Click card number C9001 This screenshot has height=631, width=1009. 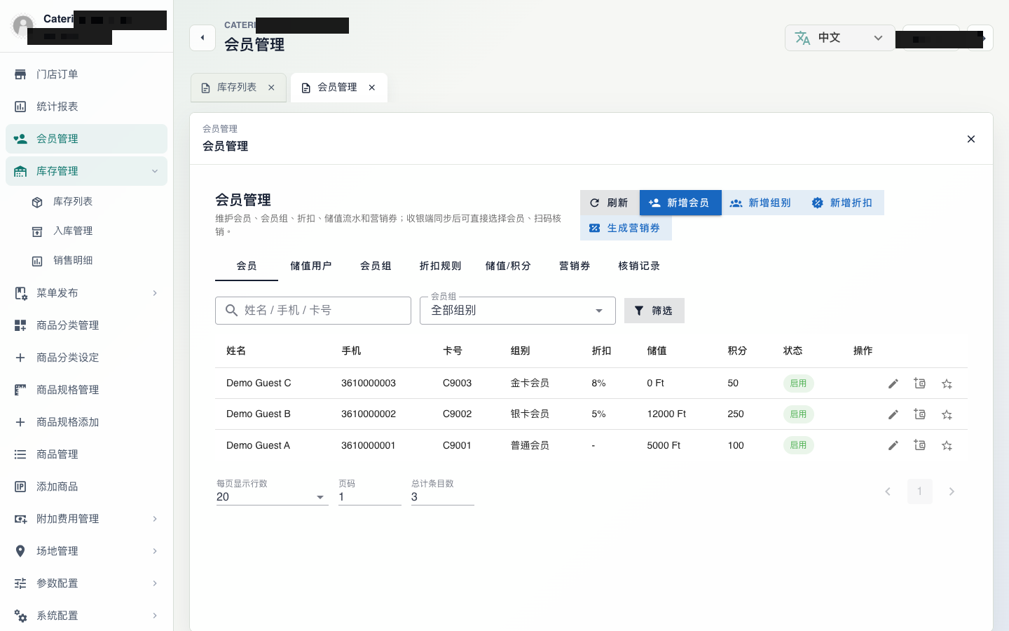point(457,445)
